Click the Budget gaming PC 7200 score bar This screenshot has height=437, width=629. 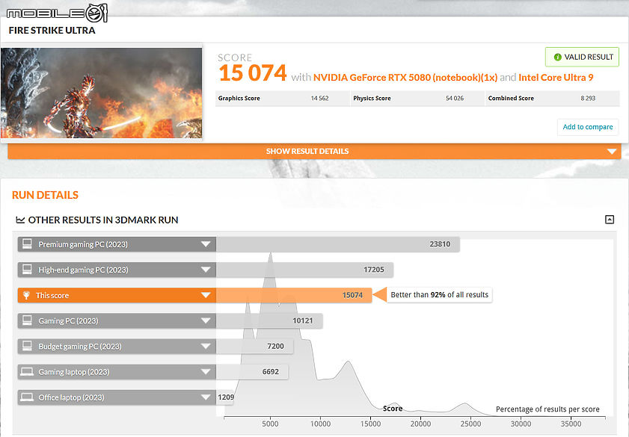255,346
